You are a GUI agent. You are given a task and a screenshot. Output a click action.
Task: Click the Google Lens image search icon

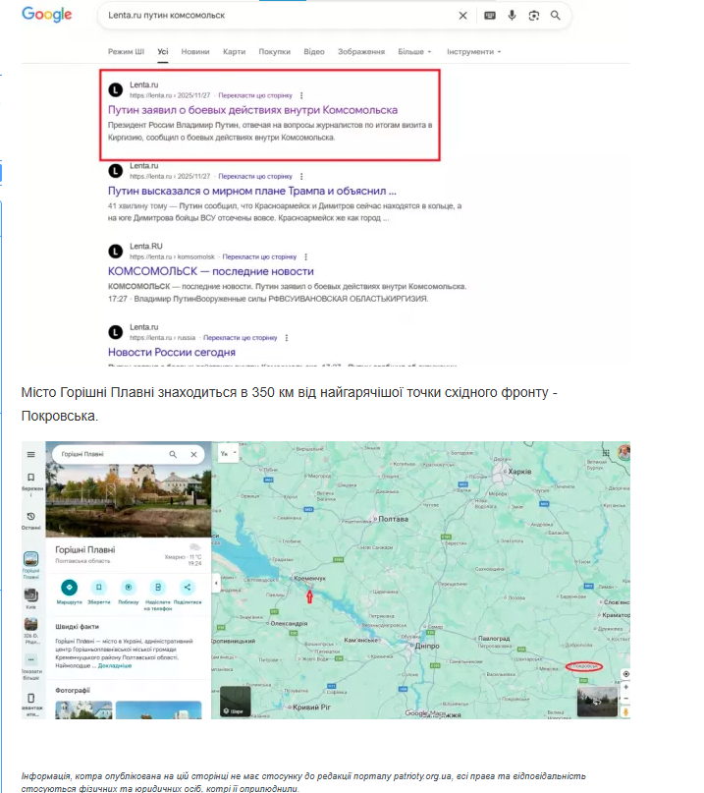click(533, 16)
